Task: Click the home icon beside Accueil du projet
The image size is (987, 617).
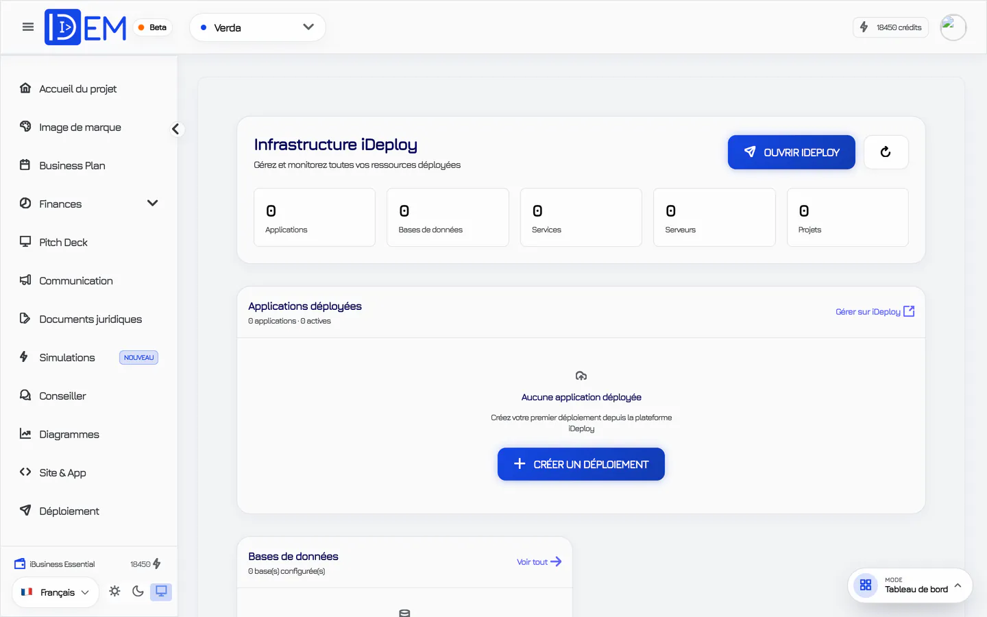Action: [x=25, y=88]
